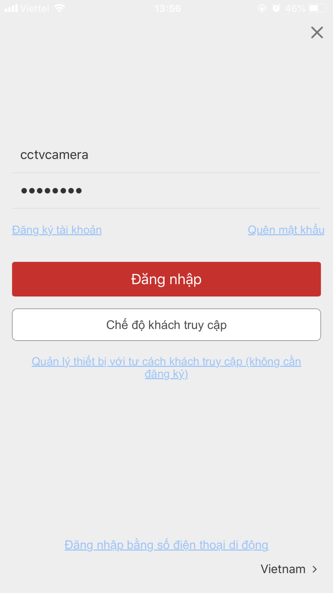The width and height of the screenshot is (333, 593).
Task: Open the Vietnam region selector
Action: (x=289, y=569)
